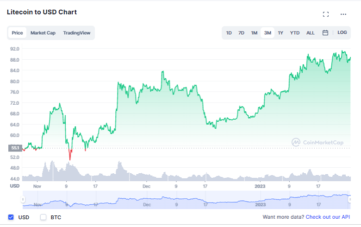
Task: Click the 55.1 price label on axis
Action: click(15, 148)
